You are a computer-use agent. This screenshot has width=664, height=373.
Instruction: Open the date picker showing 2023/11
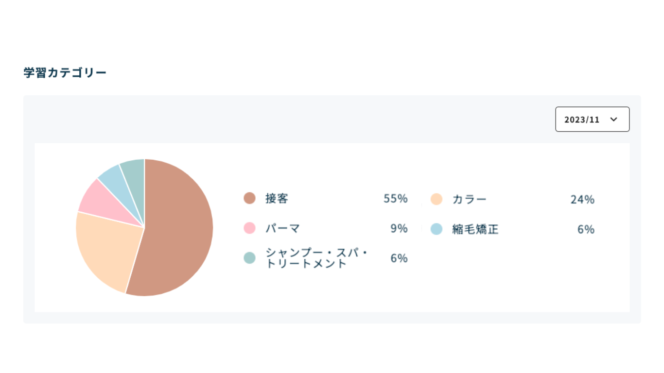[x=592, y=119]
